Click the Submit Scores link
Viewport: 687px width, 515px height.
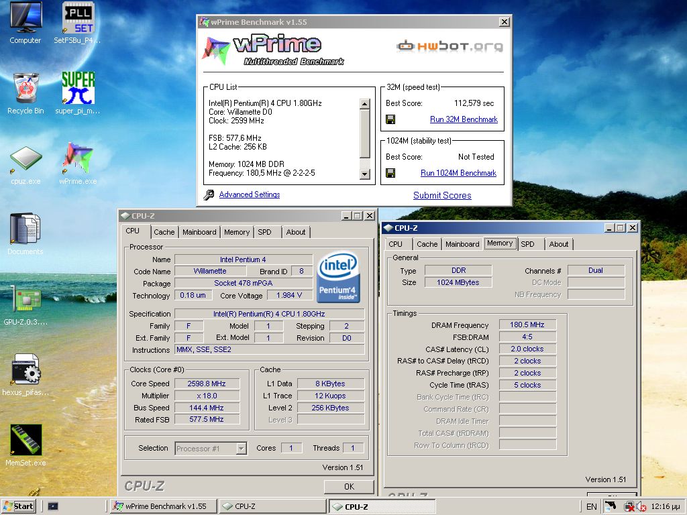click(x=442, y=195)
